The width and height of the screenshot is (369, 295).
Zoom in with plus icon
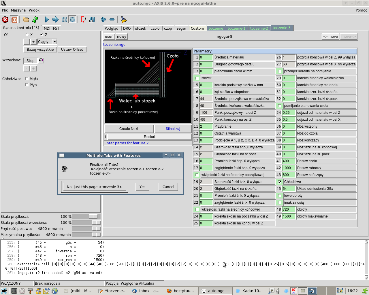103,20
